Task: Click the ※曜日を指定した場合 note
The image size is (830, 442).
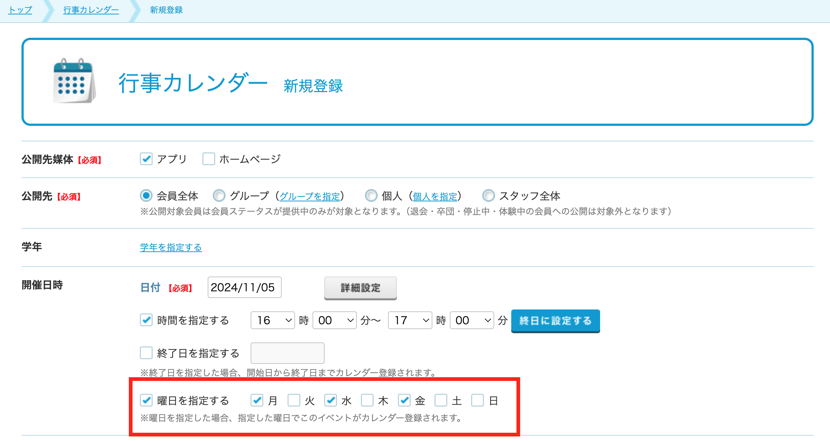Action: point(302,418)
